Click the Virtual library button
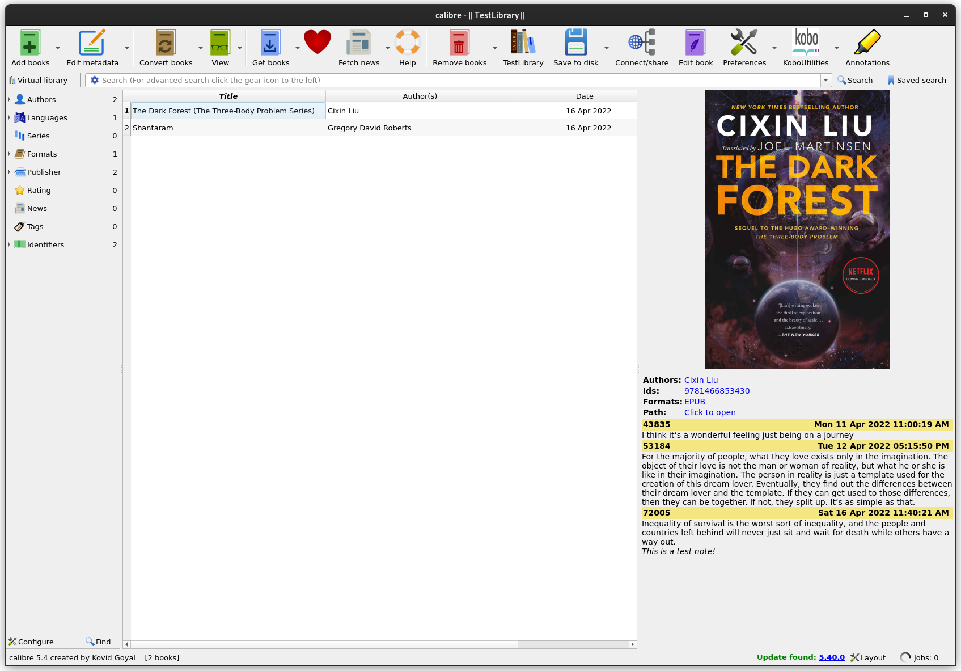The width and height of the screenshot is (961, 671). [x=39, y=80]
